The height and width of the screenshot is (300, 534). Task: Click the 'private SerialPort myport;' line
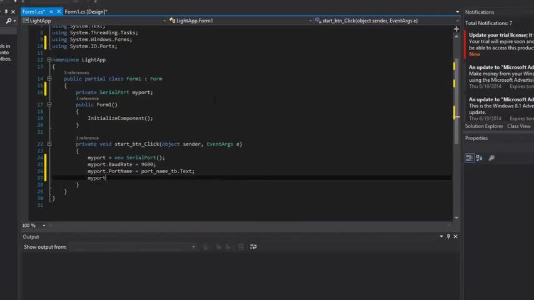coord(114,92)
